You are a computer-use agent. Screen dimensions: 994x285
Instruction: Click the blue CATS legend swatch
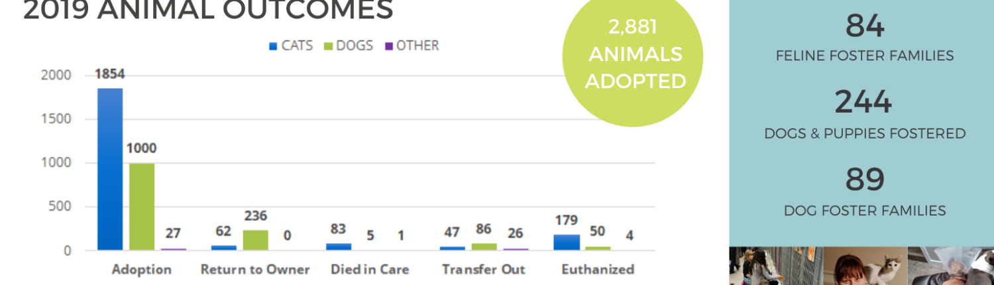click(273, 46)
